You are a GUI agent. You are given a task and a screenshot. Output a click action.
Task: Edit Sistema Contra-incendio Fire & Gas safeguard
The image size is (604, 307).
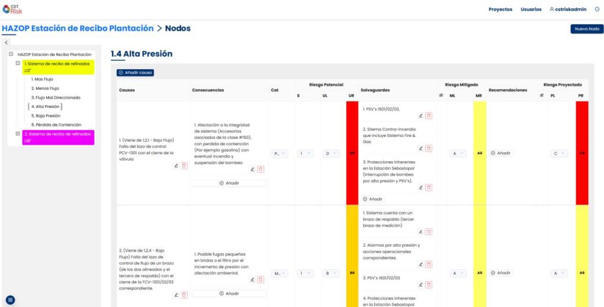click(x=421, y=149)
